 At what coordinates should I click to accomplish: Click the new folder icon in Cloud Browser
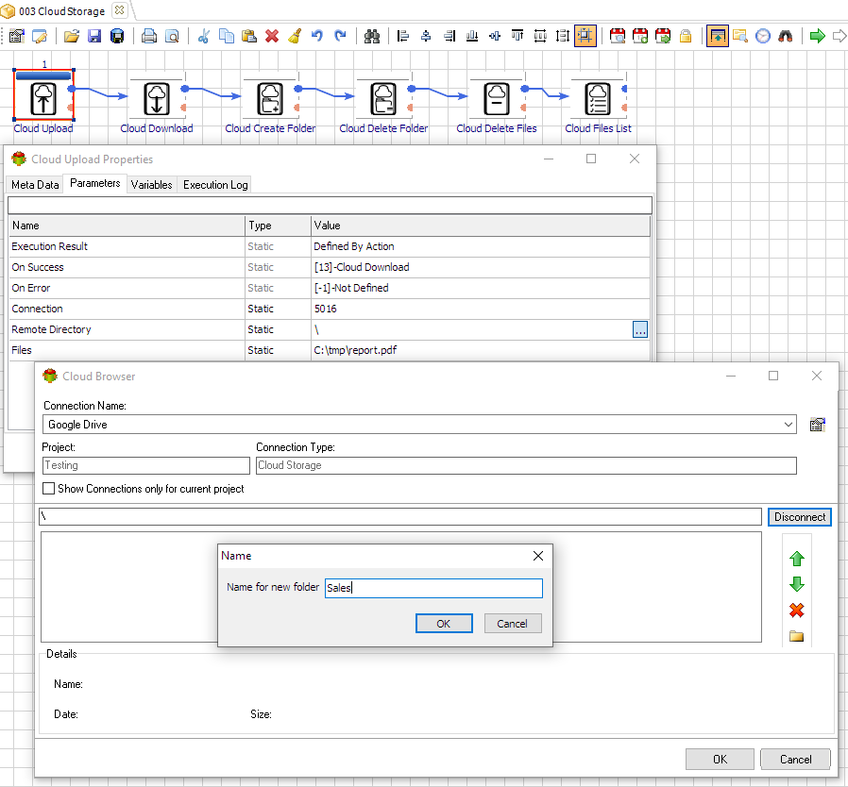pyautogui.click(x=797, y=636)
